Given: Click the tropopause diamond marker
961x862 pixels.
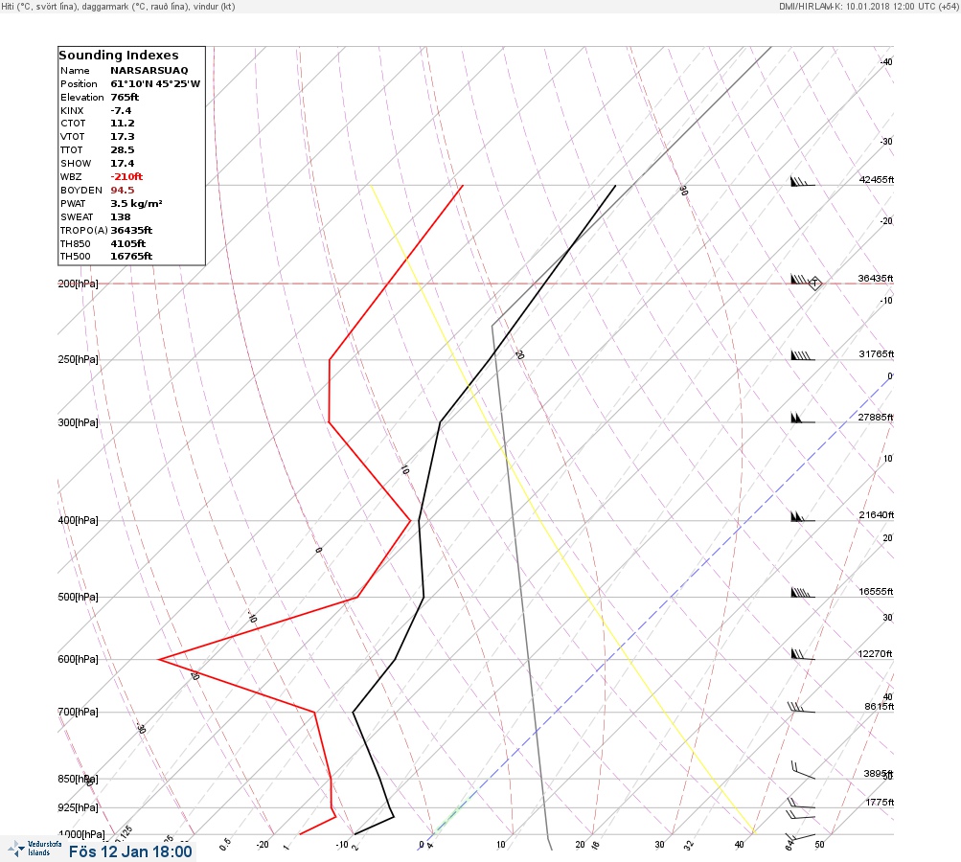Looking at the screenshot, I should pyautogui.click(x=815, y=284).
